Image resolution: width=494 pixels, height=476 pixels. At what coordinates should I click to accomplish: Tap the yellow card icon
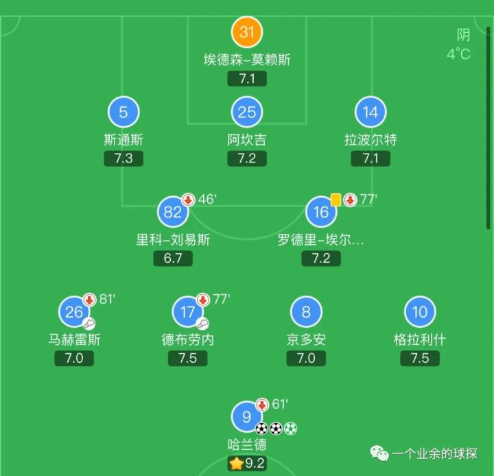click(336, 200)
